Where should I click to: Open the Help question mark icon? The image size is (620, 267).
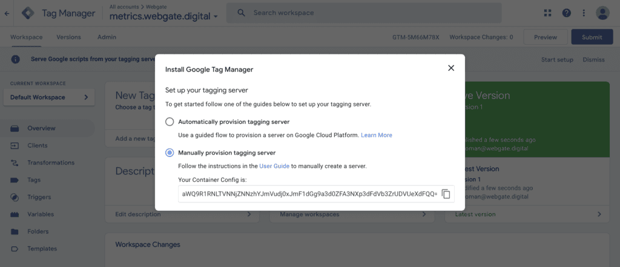click(566, 13)
